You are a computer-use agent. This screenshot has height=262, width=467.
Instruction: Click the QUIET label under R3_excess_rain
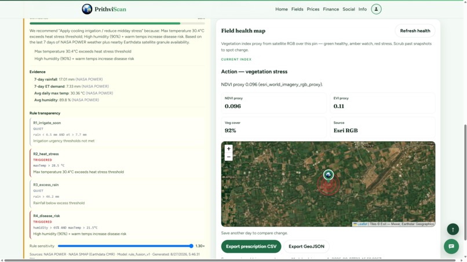[38, 191]
